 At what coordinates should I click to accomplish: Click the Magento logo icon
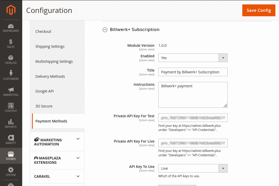point(11,10)
